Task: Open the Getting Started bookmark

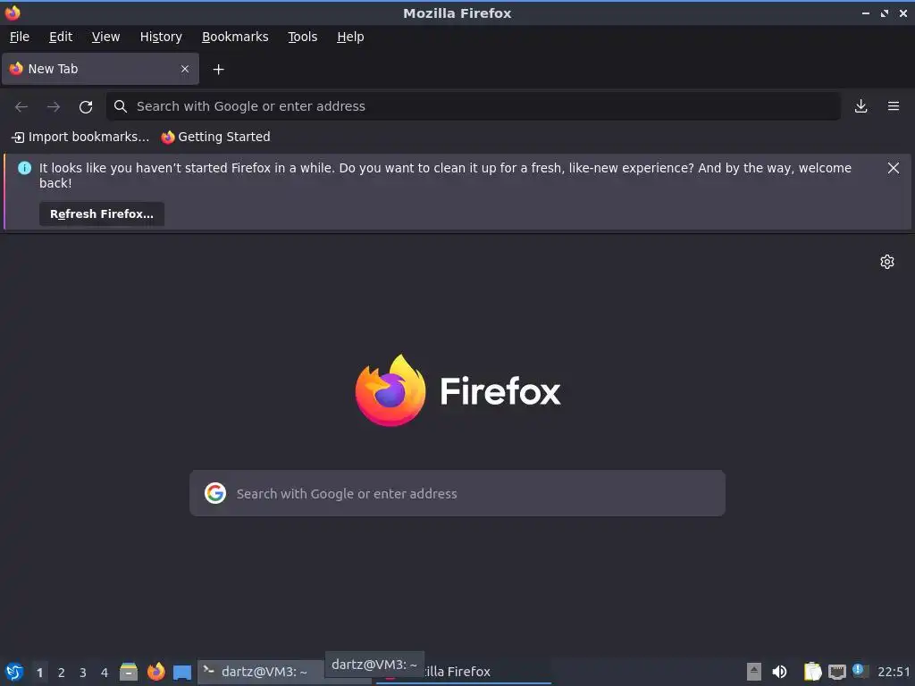Action: (216, 137)
